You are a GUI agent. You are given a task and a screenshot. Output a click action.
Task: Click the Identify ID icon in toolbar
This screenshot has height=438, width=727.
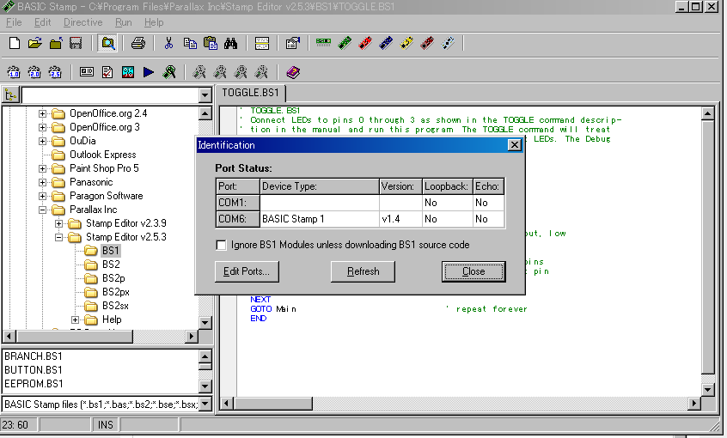tap(87, 72)
